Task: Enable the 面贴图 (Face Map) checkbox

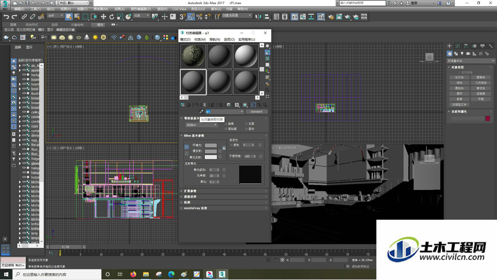Action: coord(226,129)
